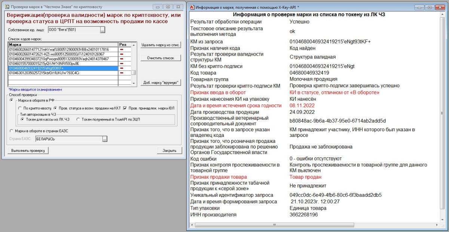Choose 'Марки в обороте в странах ЕАЭС' option

point(12,131)
